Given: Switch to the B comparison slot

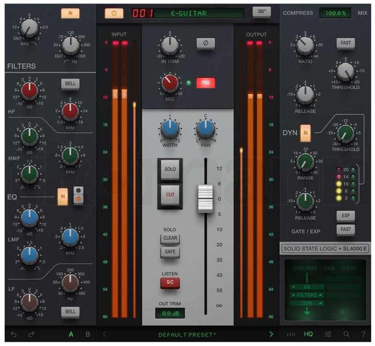Looking at the screenshot, I should coord(87,334).
